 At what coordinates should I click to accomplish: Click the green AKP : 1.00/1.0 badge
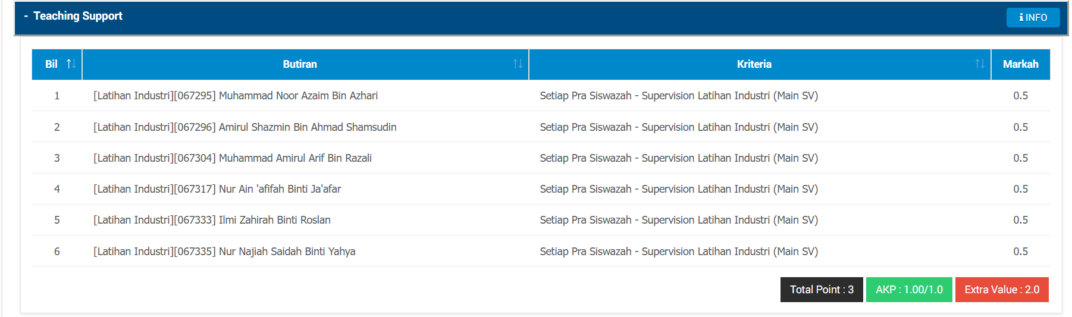[x=909, y=290]
